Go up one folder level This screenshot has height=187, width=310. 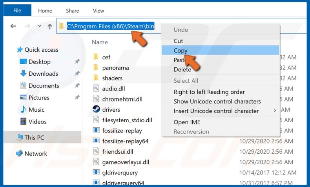(x=50, y=26)
